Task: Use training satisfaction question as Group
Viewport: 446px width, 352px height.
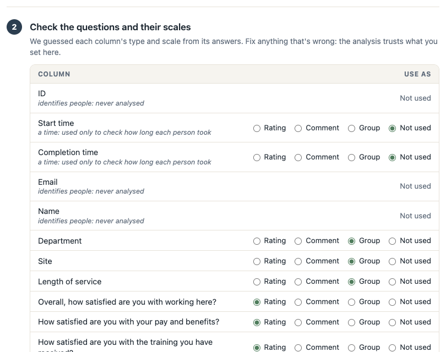Action: click(x=351, y=348)
